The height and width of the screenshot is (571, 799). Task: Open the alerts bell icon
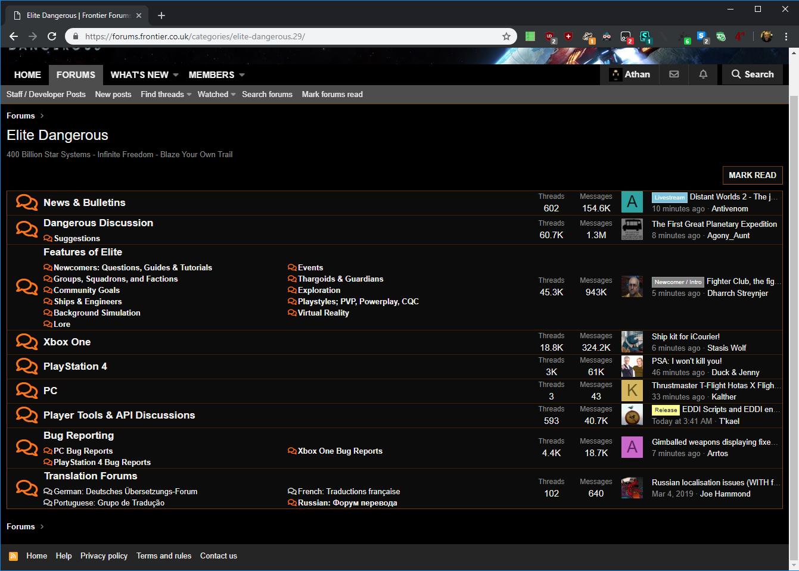pos(703,74)
